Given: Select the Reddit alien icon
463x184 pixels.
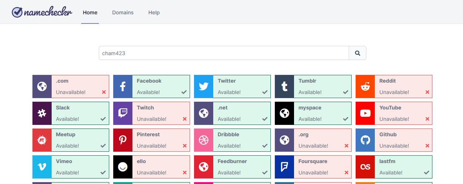Looking at the screenshot, I should point(365,87).
